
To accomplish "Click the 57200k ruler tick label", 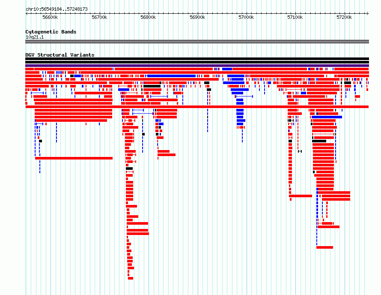I will 344,17.
